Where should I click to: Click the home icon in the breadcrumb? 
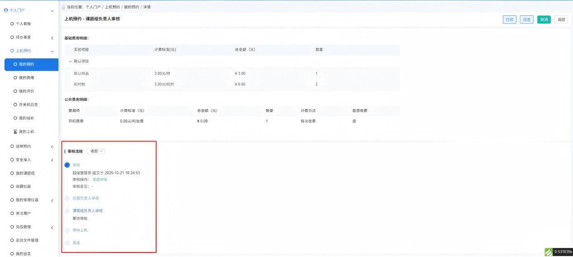(63, 7)
